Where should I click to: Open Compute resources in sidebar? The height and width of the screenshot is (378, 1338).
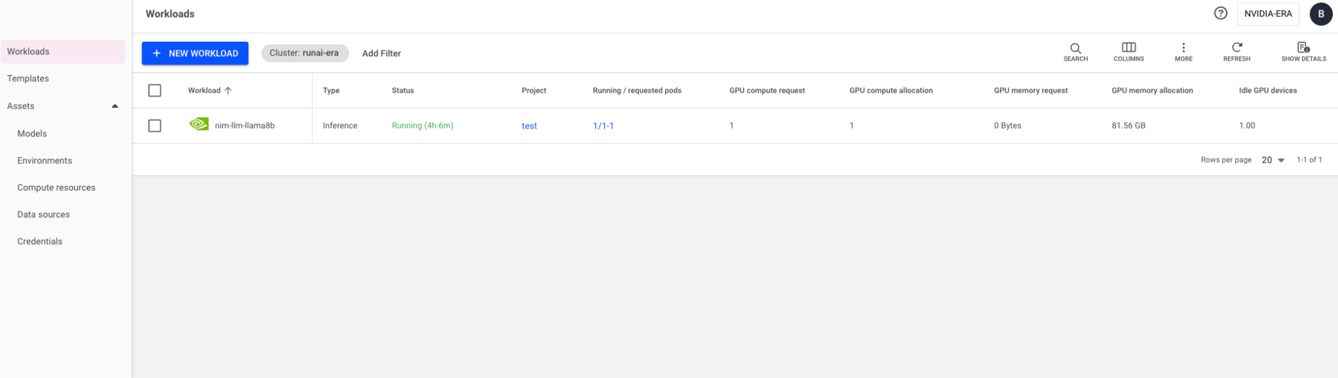point(56,187)
